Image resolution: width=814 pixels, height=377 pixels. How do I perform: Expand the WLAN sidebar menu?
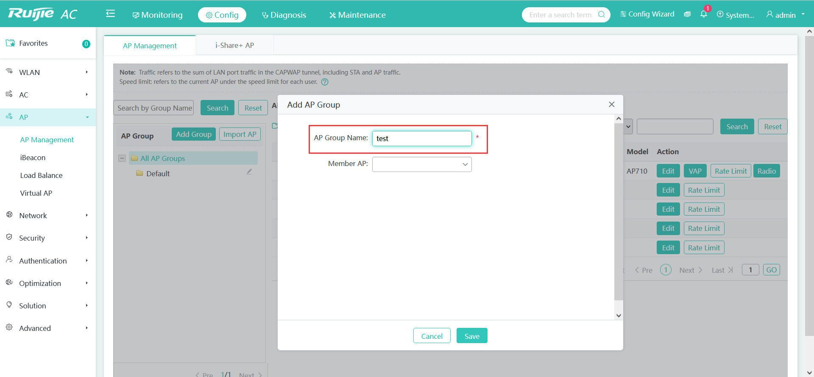tap(47, 72)
